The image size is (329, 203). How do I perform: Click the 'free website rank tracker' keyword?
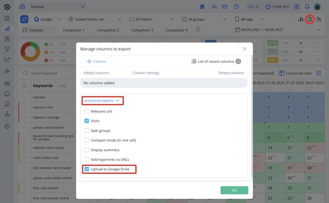(52, 168)
